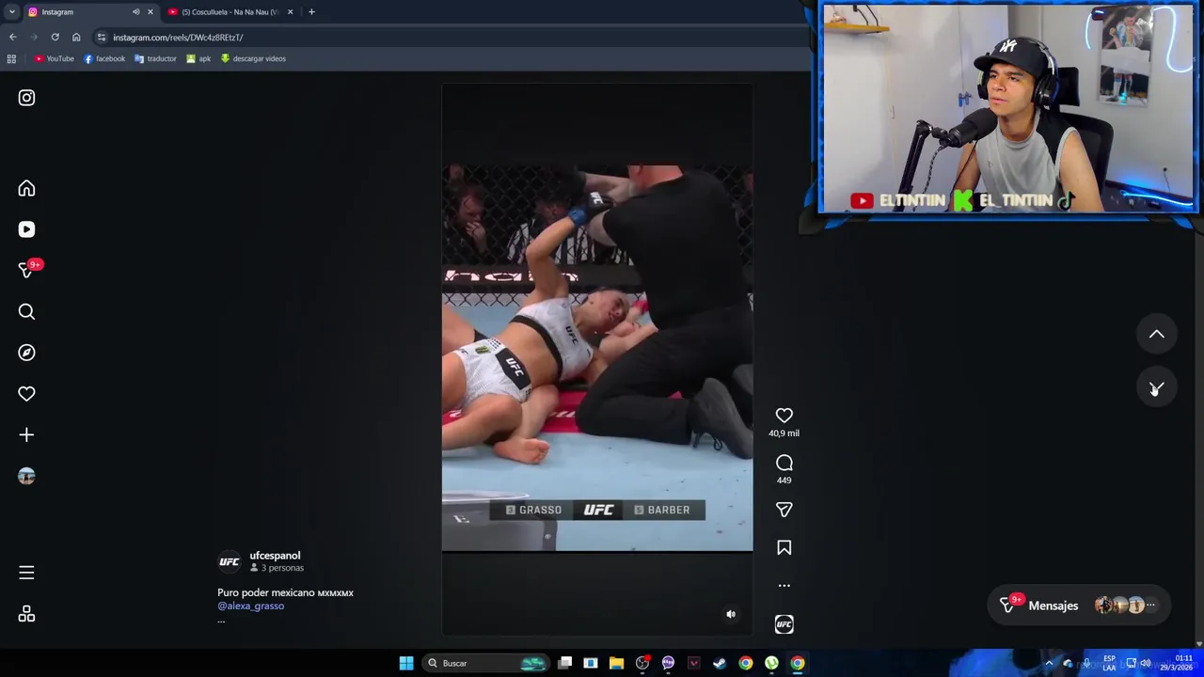
Task: Close the Cosculluela YouTube tab
Action: click(290, 12)
